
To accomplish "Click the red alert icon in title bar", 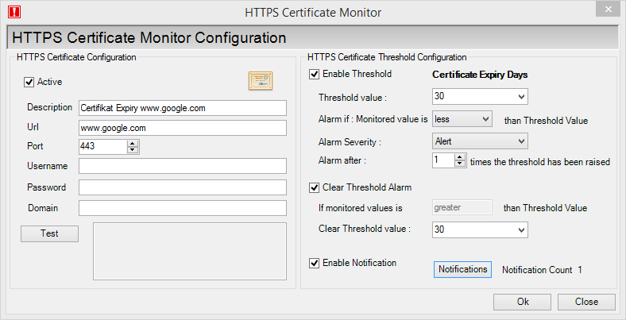I will pyautogui.click(x=14, y=12).
